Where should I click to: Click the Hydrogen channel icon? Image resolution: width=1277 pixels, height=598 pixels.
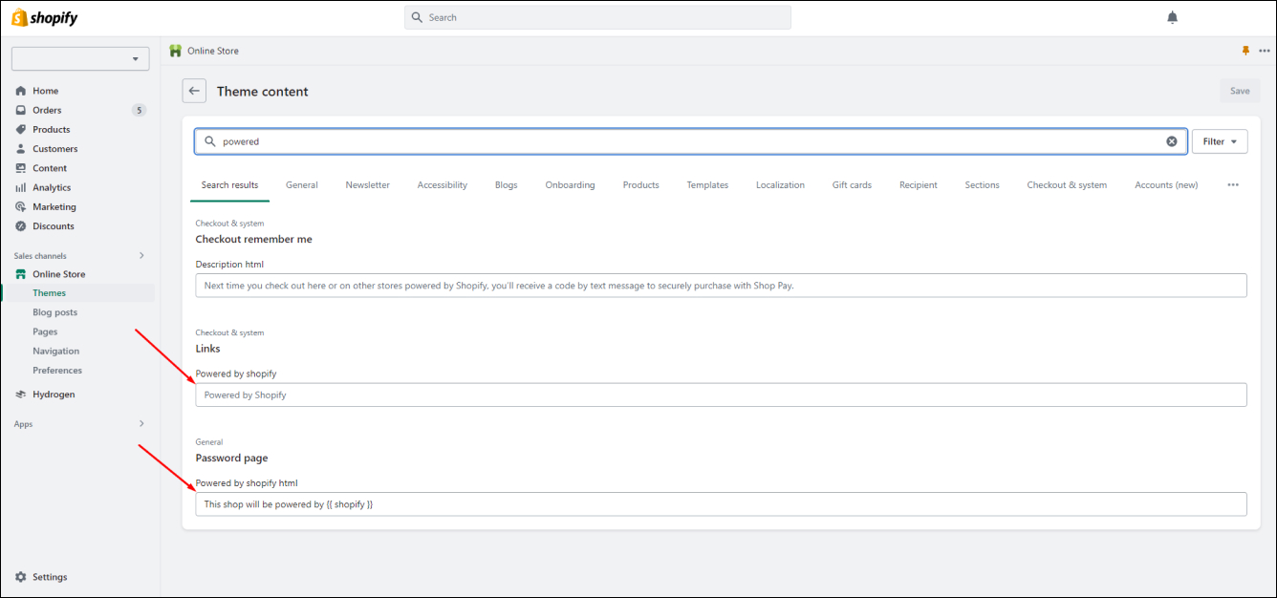pos(21,394)
